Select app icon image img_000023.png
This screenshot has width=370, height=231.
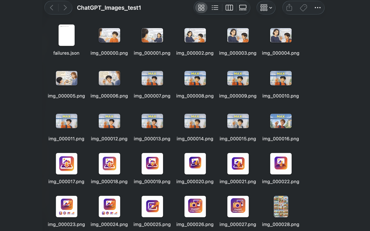pos(66,206)
